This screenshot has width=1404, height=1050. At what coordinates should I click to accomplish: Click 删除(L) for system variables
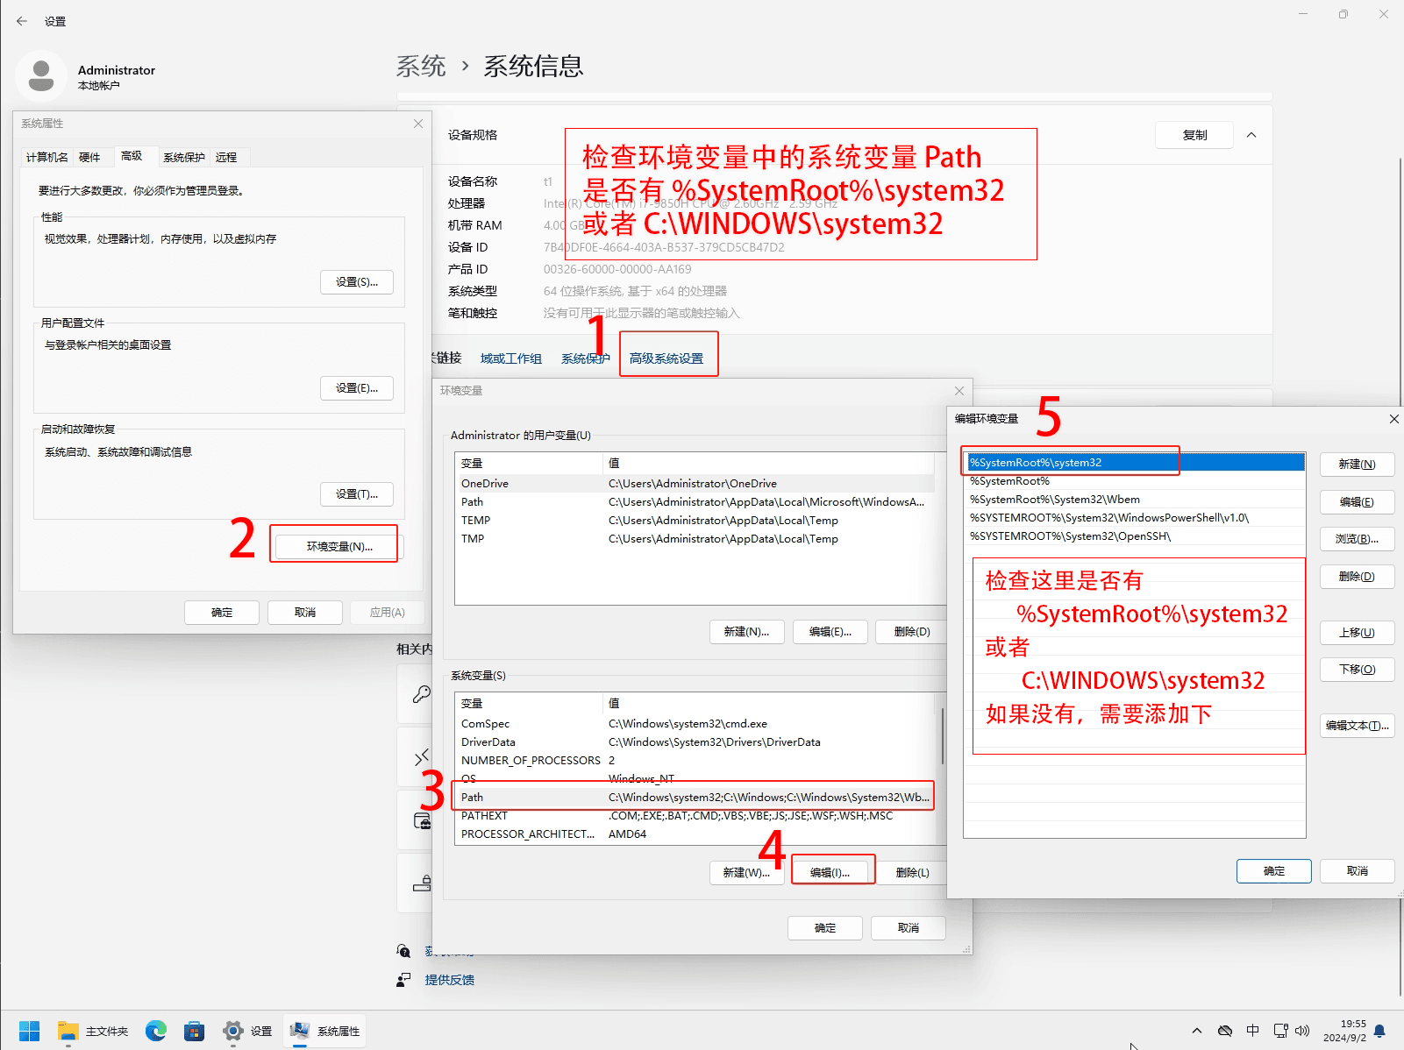point(912,873)
